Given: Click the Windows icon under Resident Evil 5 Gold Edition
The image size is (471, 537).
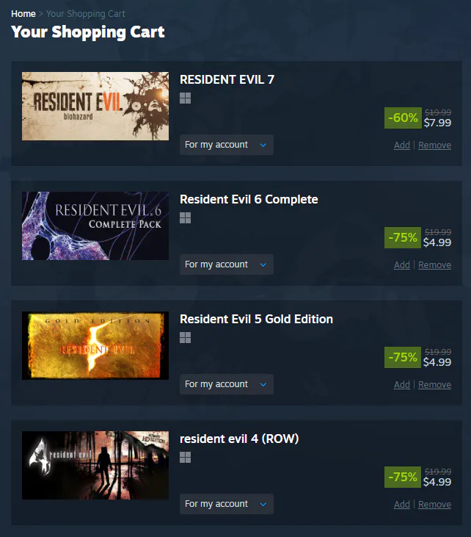Looking at the screenshot, I should click(185, 338).
